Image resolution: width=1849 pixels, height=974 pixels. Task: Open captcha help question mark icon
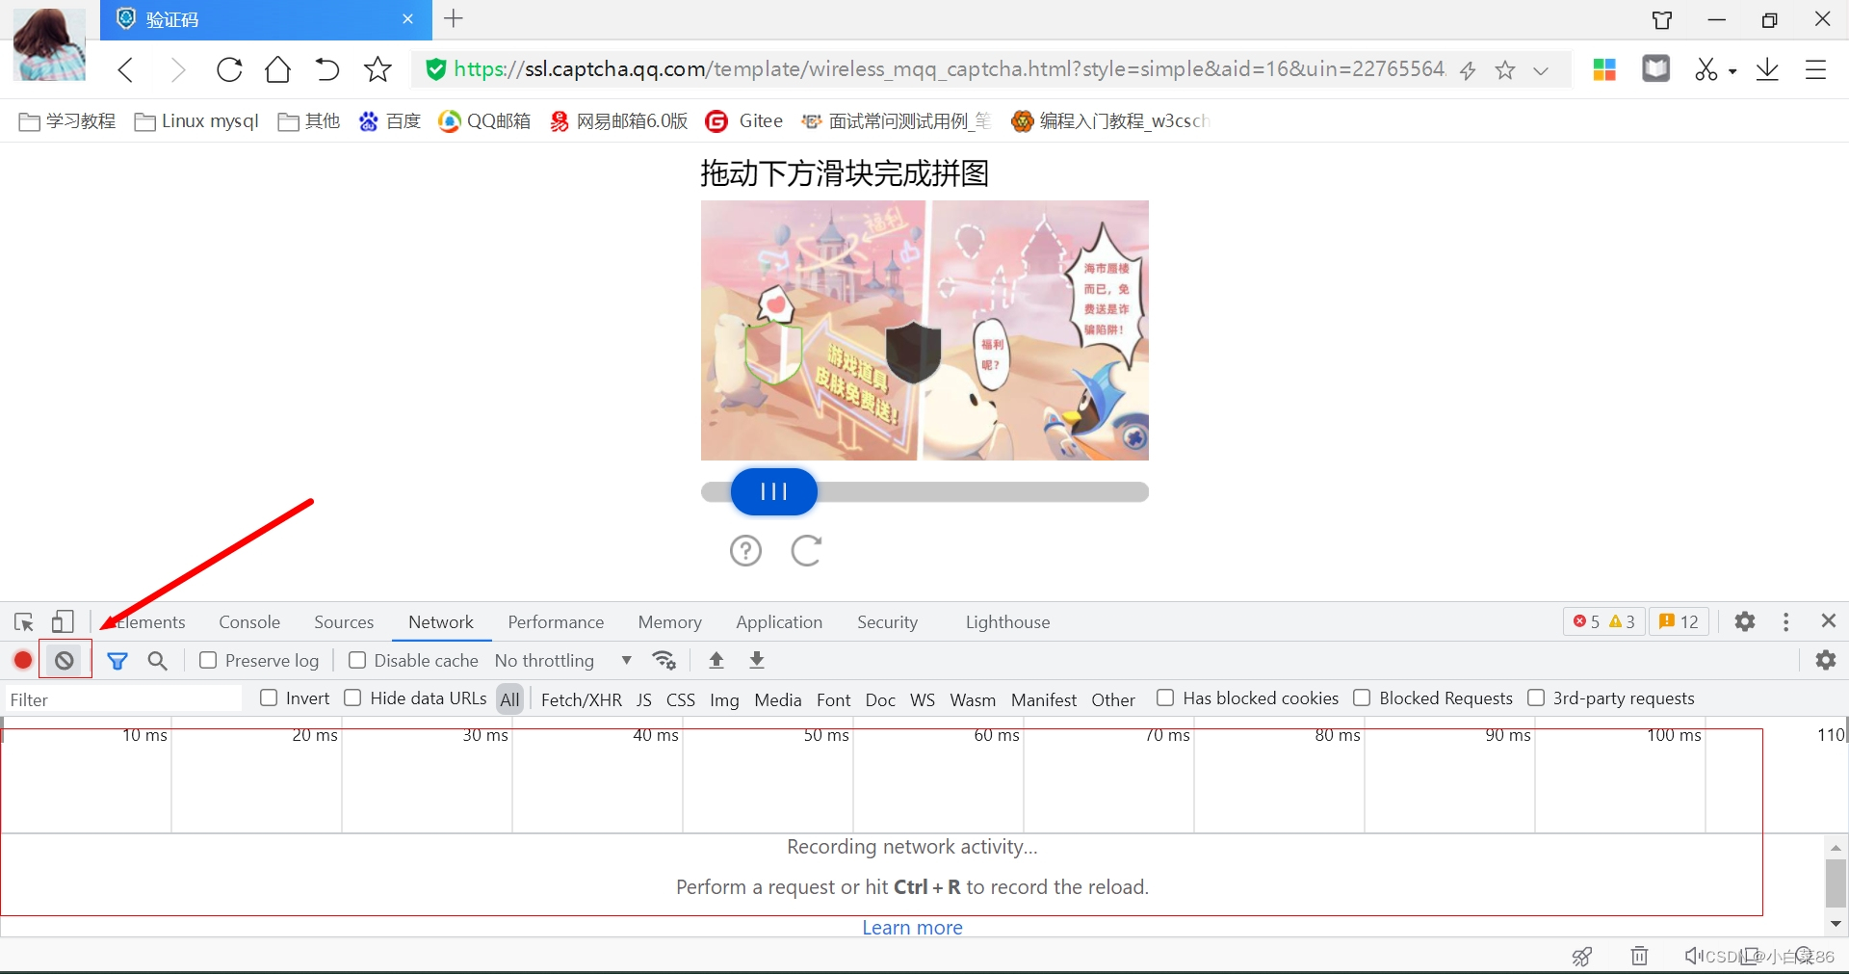click(745, 551)
